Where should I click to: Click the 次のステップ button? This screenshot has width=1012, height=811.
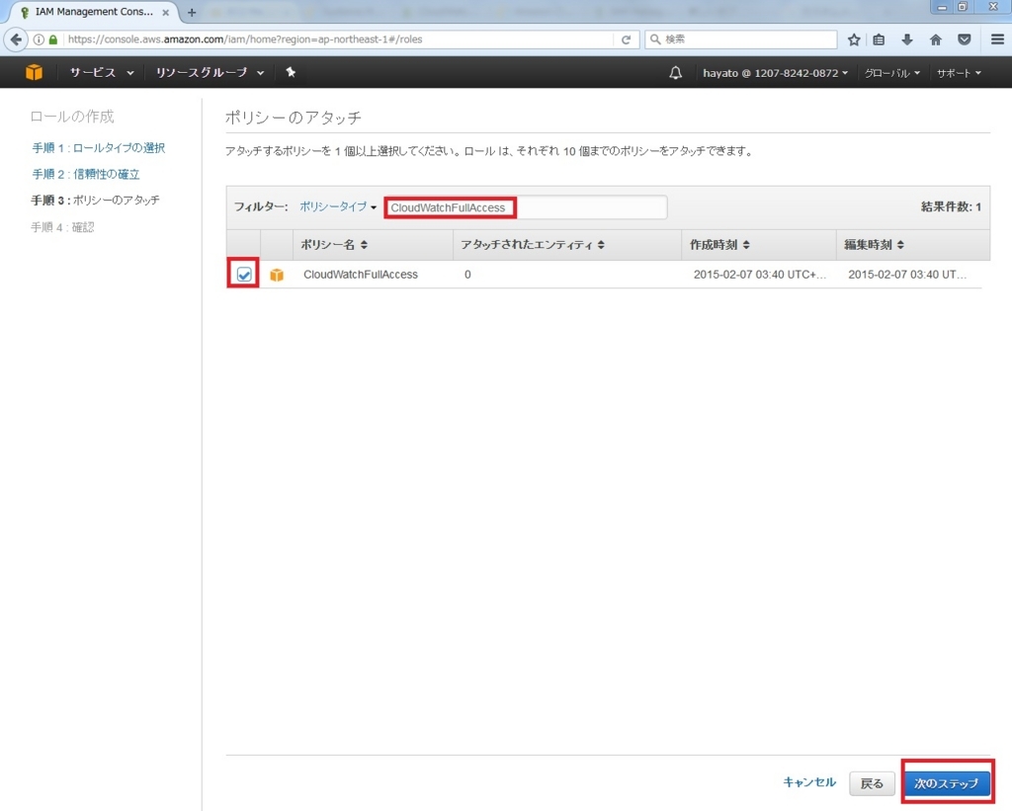(x=946, y=782)
